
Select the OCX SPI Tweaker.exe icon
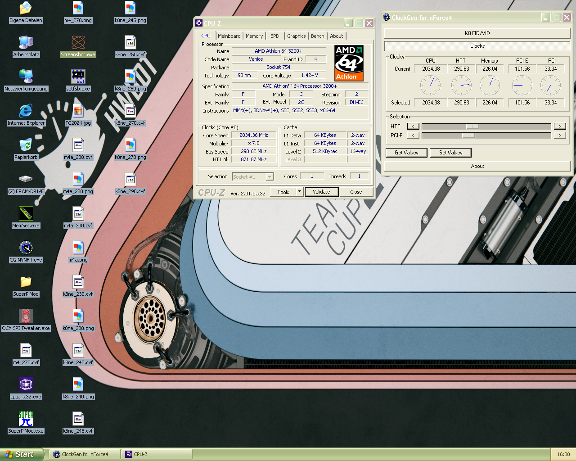[x=26, y=320]
